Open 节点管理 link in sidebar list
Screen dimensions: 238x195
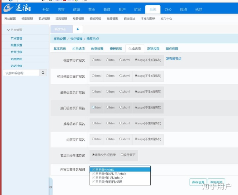17,38
